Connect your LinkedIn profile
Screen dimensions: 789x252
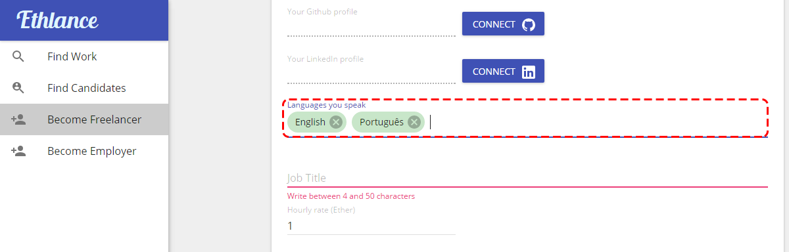point(503,72)
